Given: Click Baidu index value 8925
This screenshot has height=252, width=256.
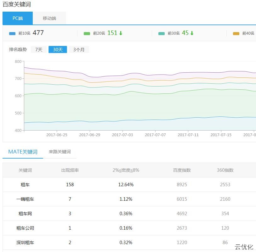Looking at the screenshot, I should coord(182,185).
